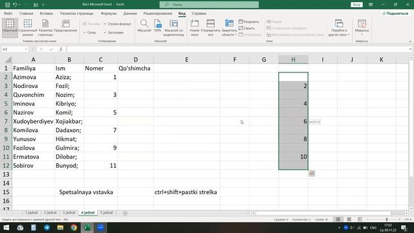Select cell with Spetsalnaya vstavka
The width and height of the screenshot is (414, 233).
click(x=86, y=192)
